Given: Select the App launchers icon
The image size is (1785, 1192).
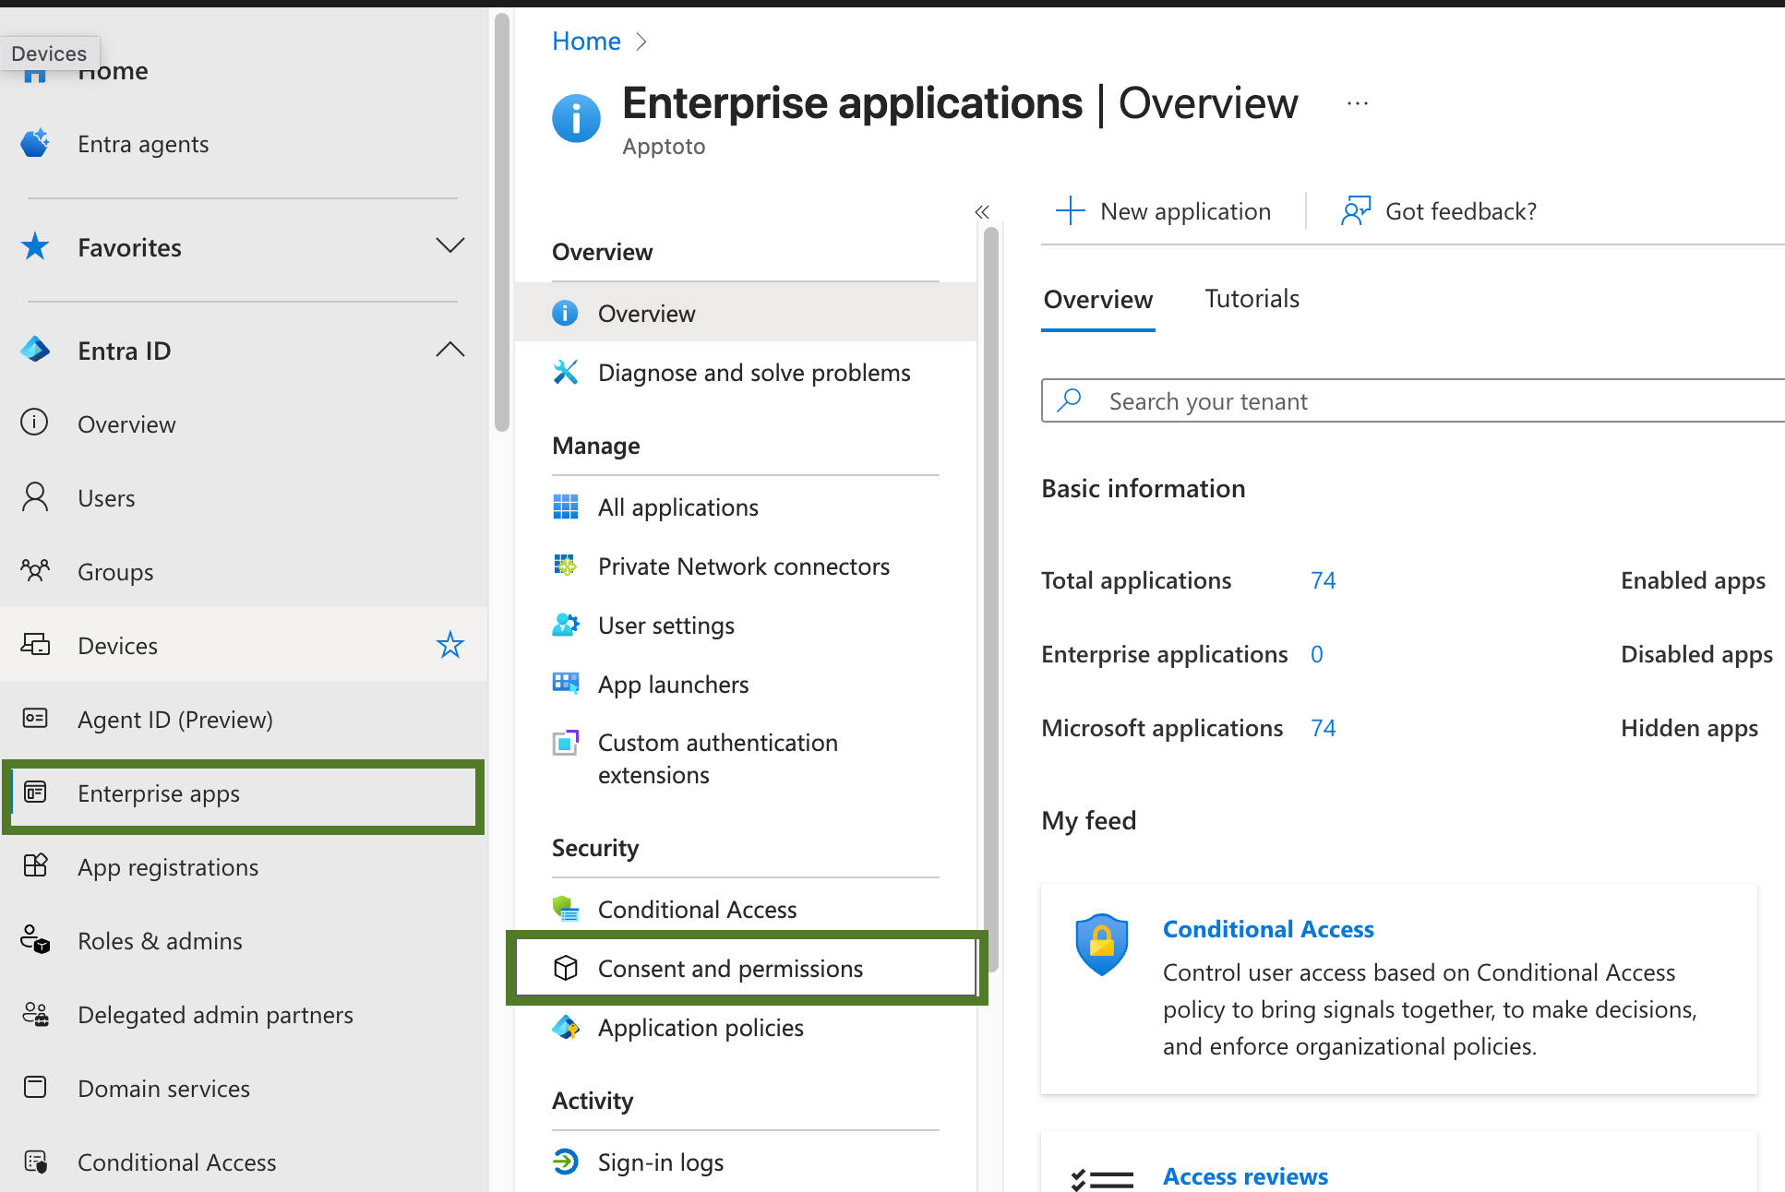Looking at the screenshot, I should pos(566,684).
